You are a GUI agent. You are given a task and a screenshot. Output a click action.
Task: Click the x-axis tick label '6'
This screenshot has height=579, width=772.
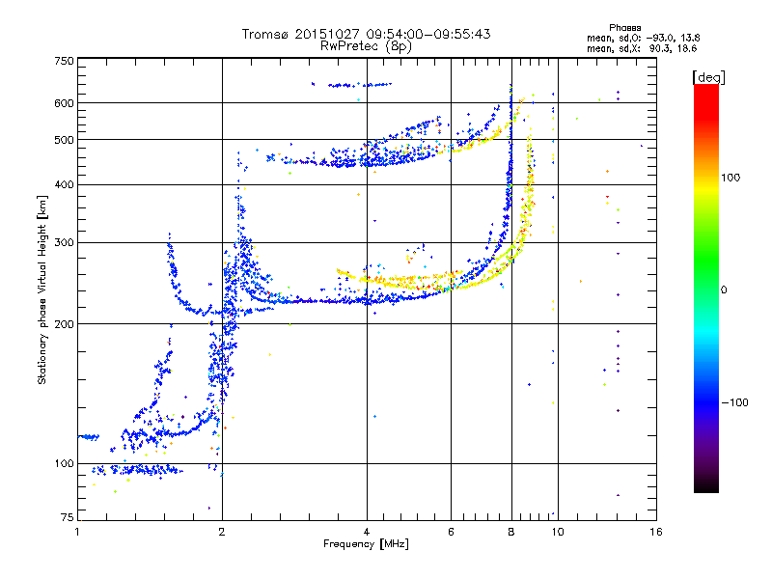tap(451, 532)
